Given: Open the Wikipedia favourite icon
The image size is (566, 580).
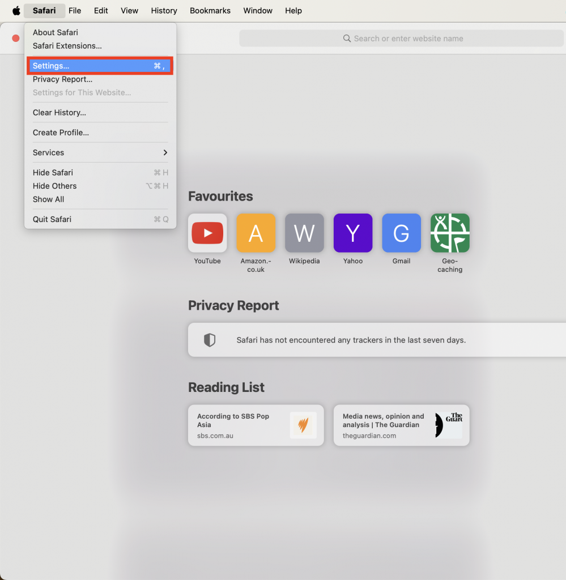Looking at the screenshot, I should [x=304, y=233].
